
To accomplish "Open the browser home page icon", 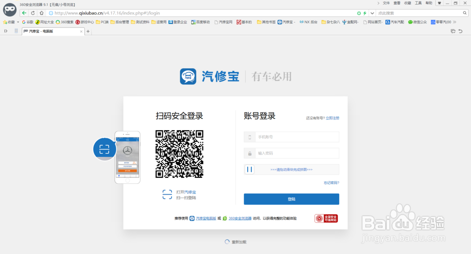I will [41, 13].
